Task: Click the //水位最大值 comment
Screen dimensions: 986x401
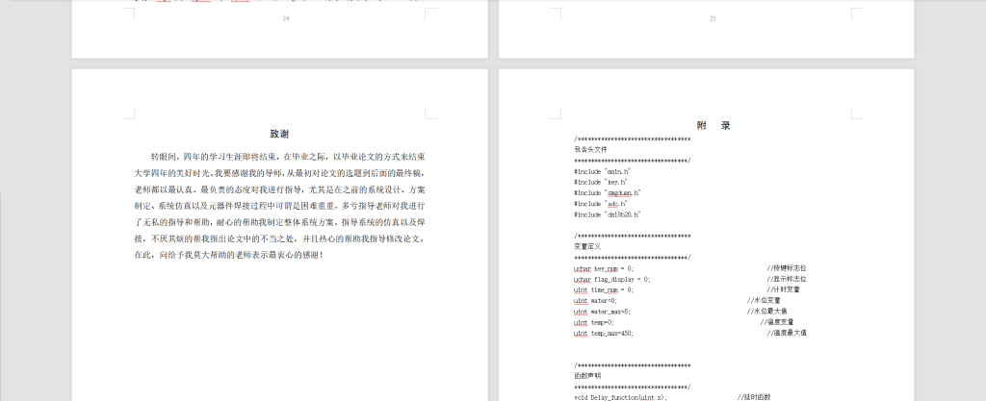Action: point(766,312)
